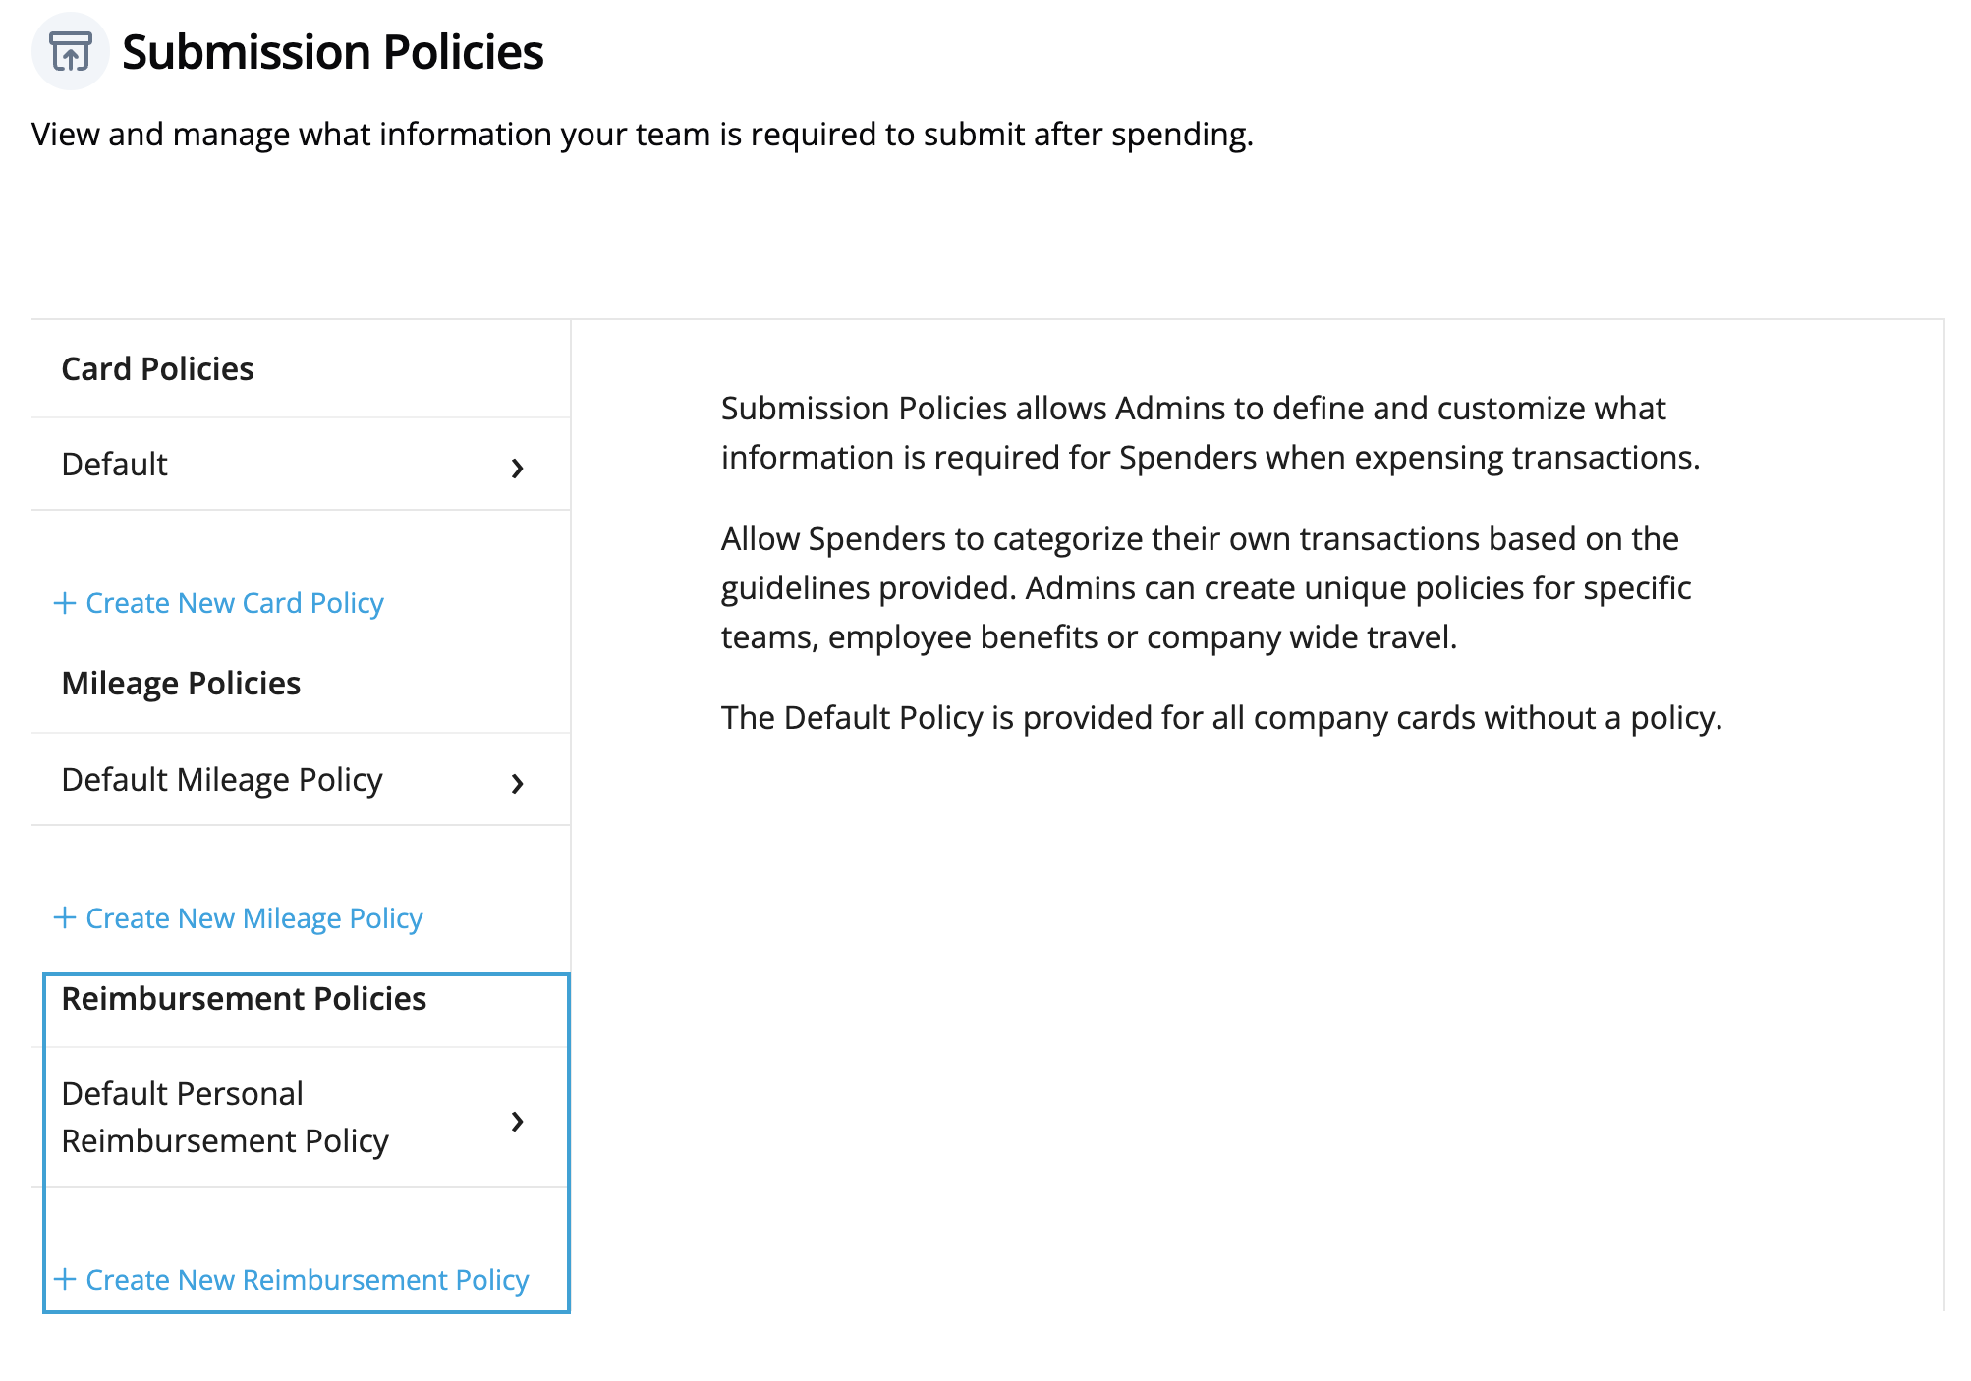Open Default Personal Reimbursement Policy entry
The height and width of the screenshot is (1381, 1971).
301,1117
